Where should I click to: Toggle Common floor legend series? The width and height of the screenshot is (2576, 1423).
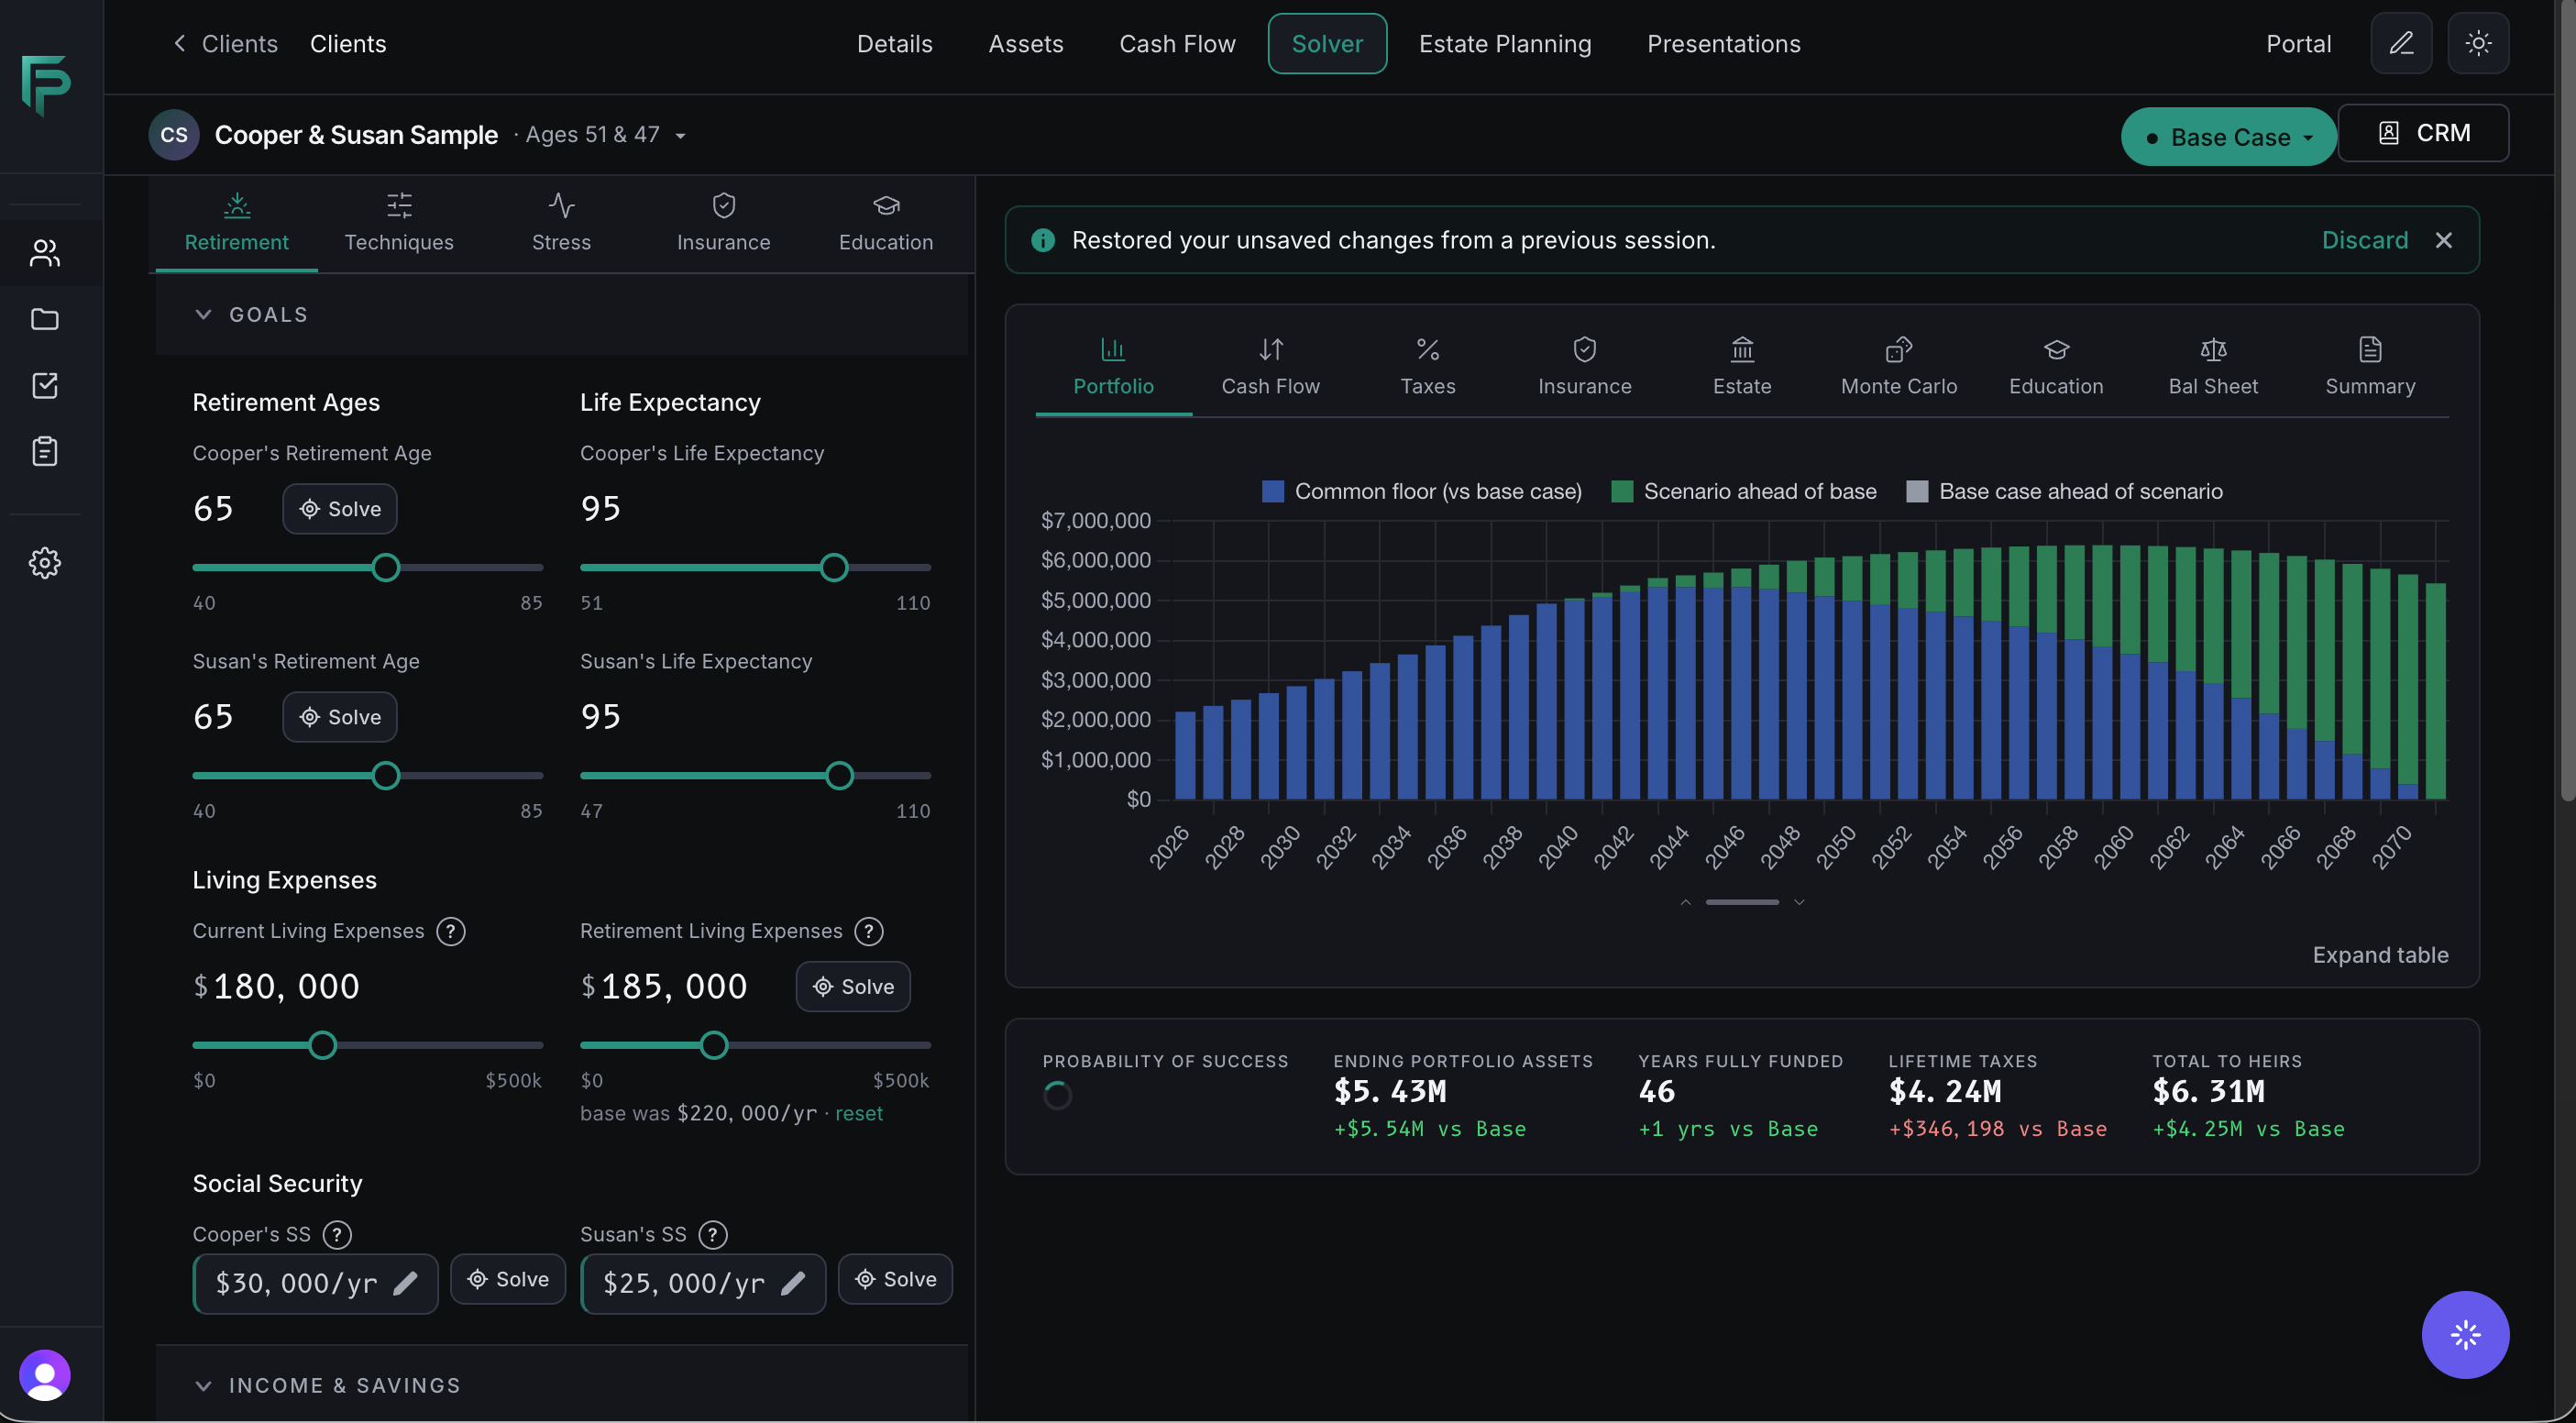tap(1421, 491)
